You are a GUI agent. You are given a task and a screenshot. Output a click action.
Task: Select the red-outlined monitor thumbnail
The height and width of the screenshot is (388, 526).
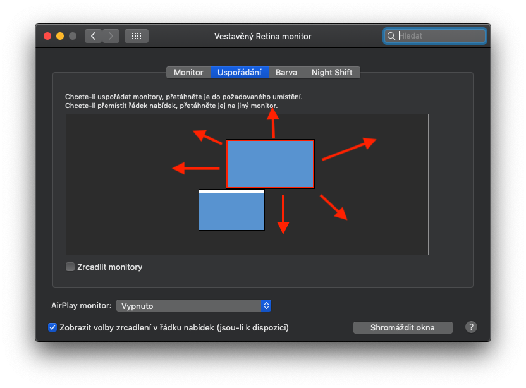coord(270,164)
